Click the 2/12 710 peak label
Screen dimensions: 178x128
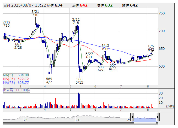tap(7, 24)
